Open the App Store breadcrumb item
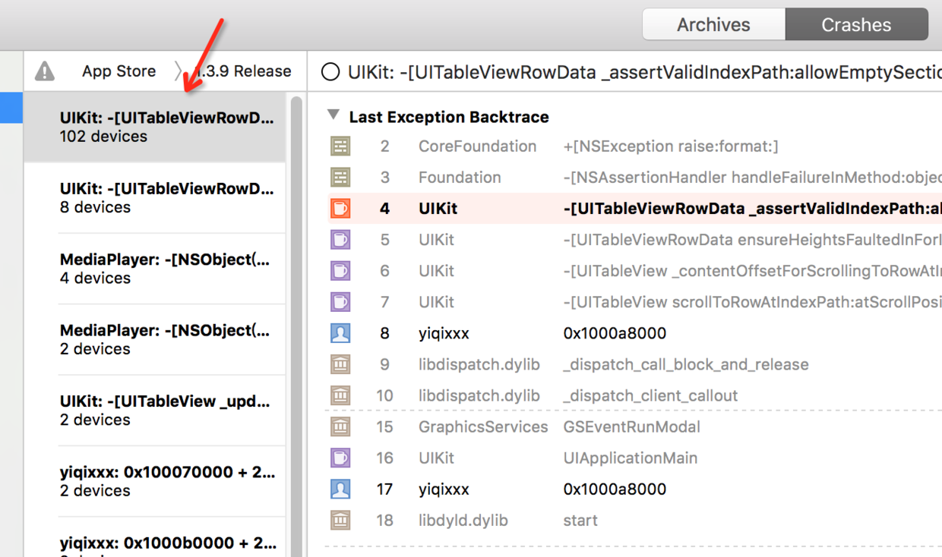Image resolution: width=942 pixels, height=557 pixels. point(119,71)
